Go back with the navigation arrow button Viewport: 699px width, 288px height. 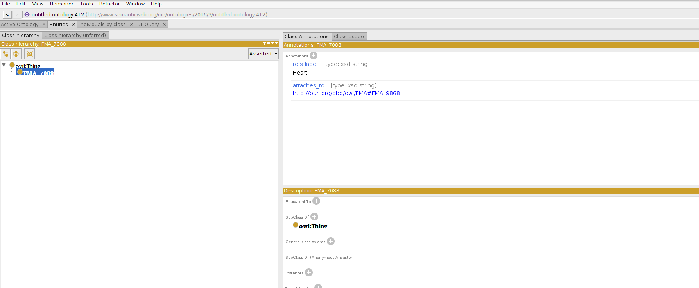[x=7, y=14]
